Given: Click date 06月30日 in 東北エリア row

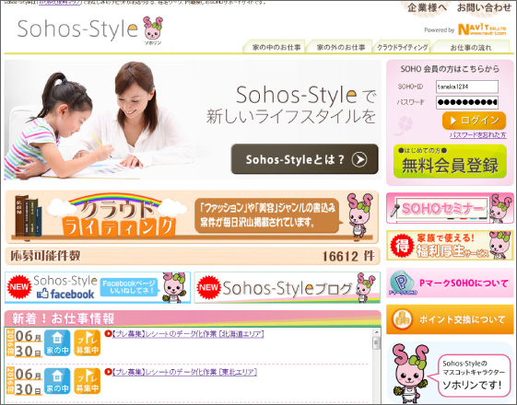Looking at the screenshot, I should tap(24, 381).
